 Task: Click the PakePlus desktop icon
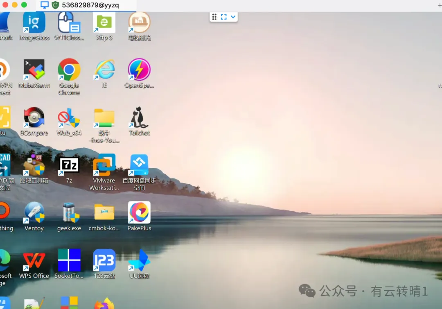click(x=139, y=212)
